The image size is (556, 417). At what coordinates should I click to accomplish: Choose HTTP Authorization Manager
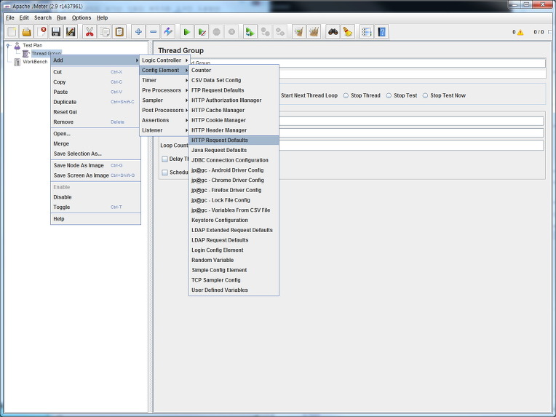[234, 100]
